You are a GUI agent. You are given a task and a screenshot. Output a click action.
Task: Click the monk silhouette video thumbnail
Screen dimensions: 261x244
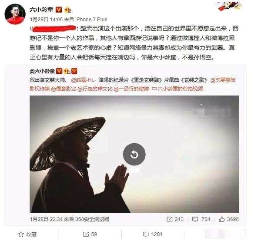point(134,154)
